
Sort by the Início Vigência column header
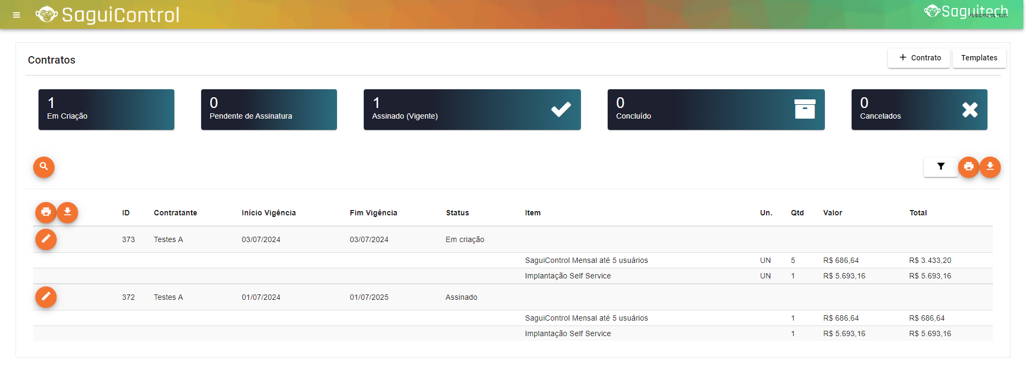tap(269, 213)
